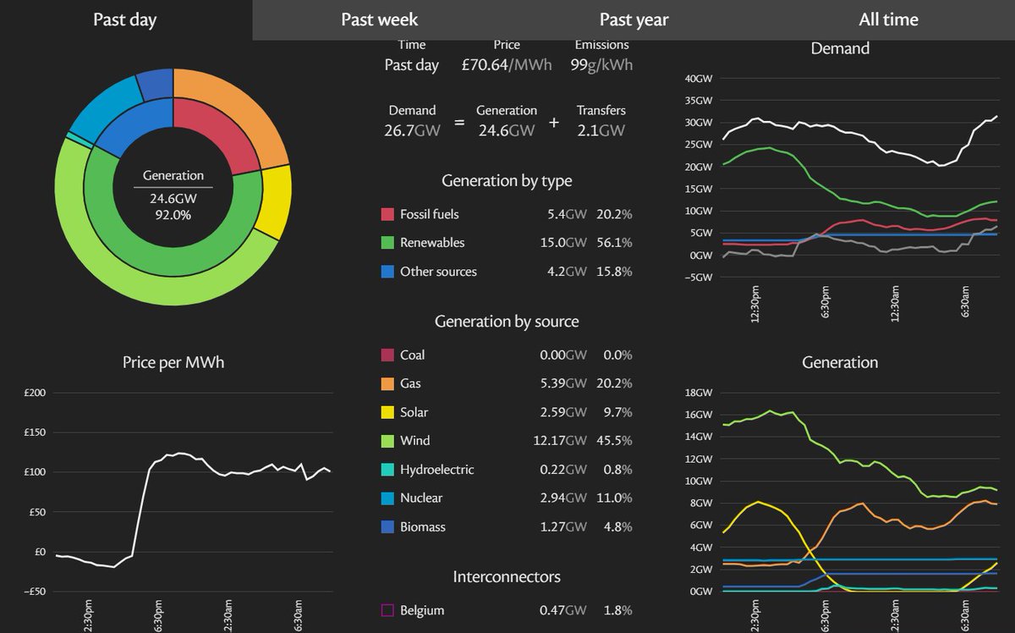Image resolution: width=1015 pixels, height=633 pixels.
Task: Click the 'Price per MWh' chart title
Action: pyautogui.click(x=173, y=362)
